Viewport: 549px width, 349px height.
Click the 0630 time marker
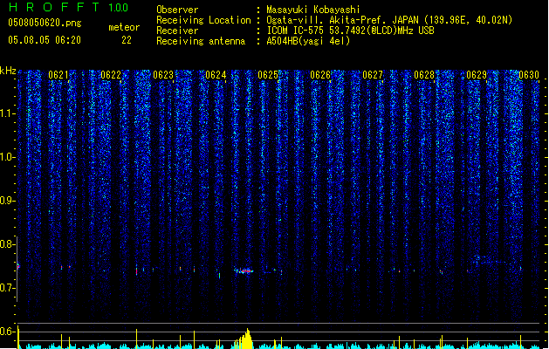529,75
